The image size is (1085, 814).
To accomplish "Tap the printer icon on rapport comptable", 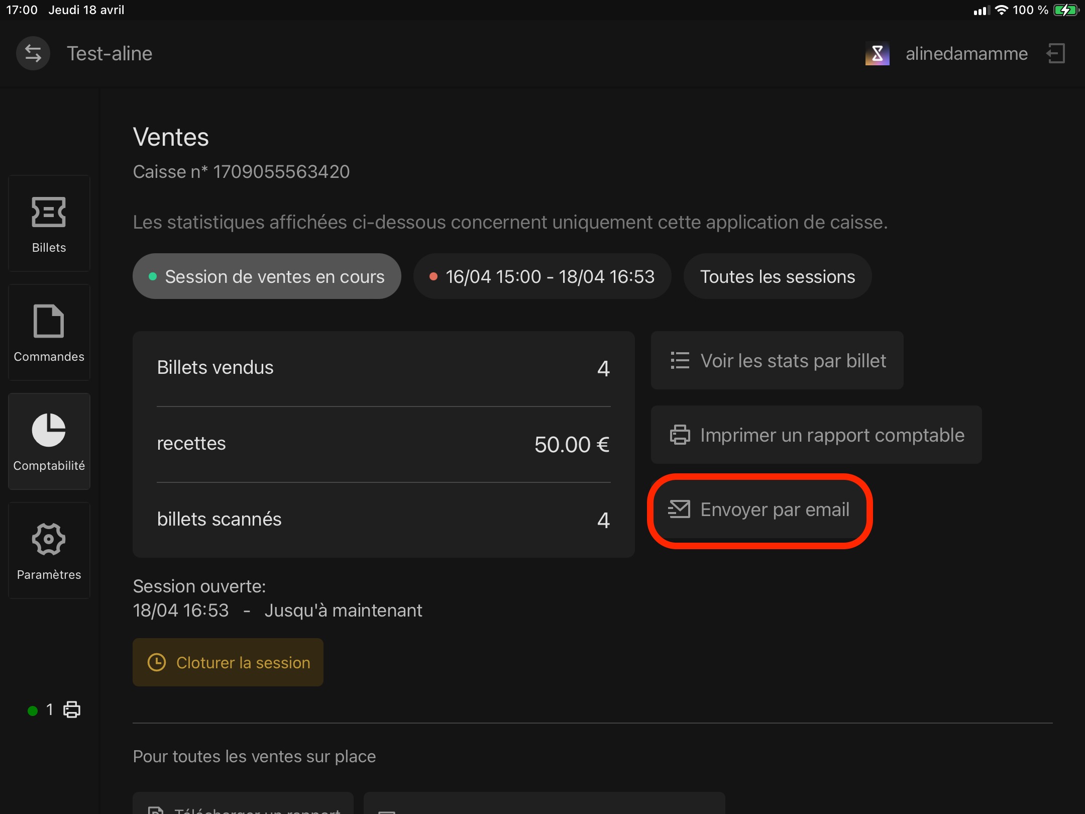I will tap(680, 435).
